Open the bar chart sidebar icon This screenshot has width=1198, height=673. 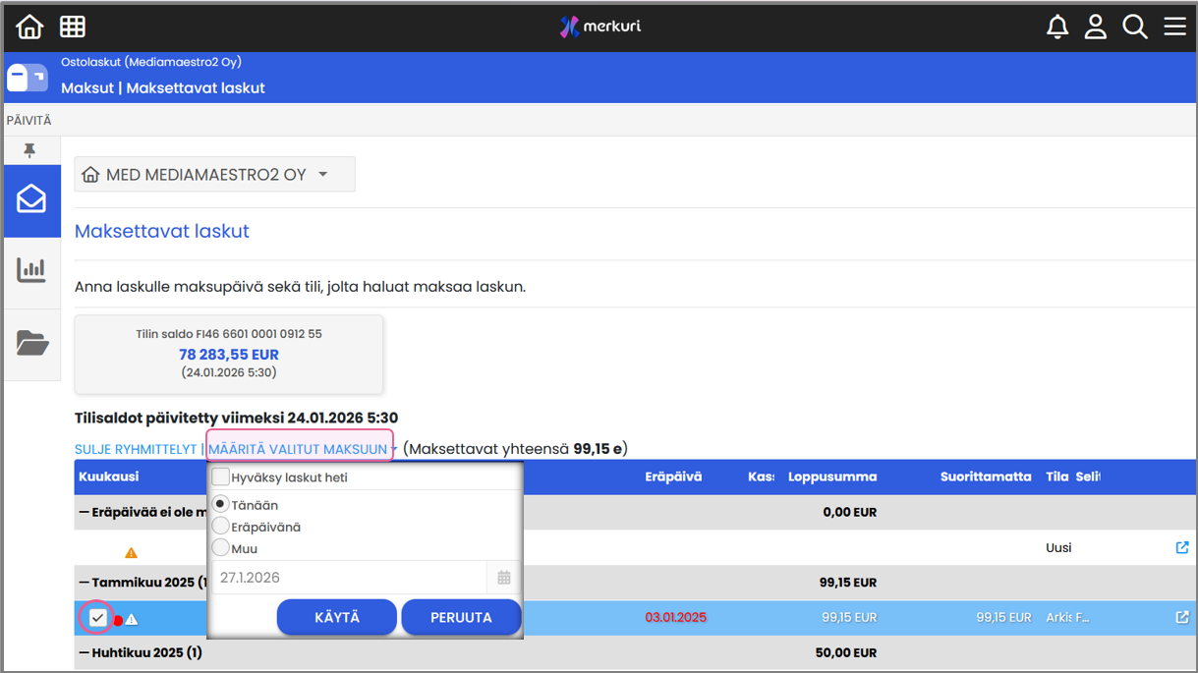(x=31, y=270)
